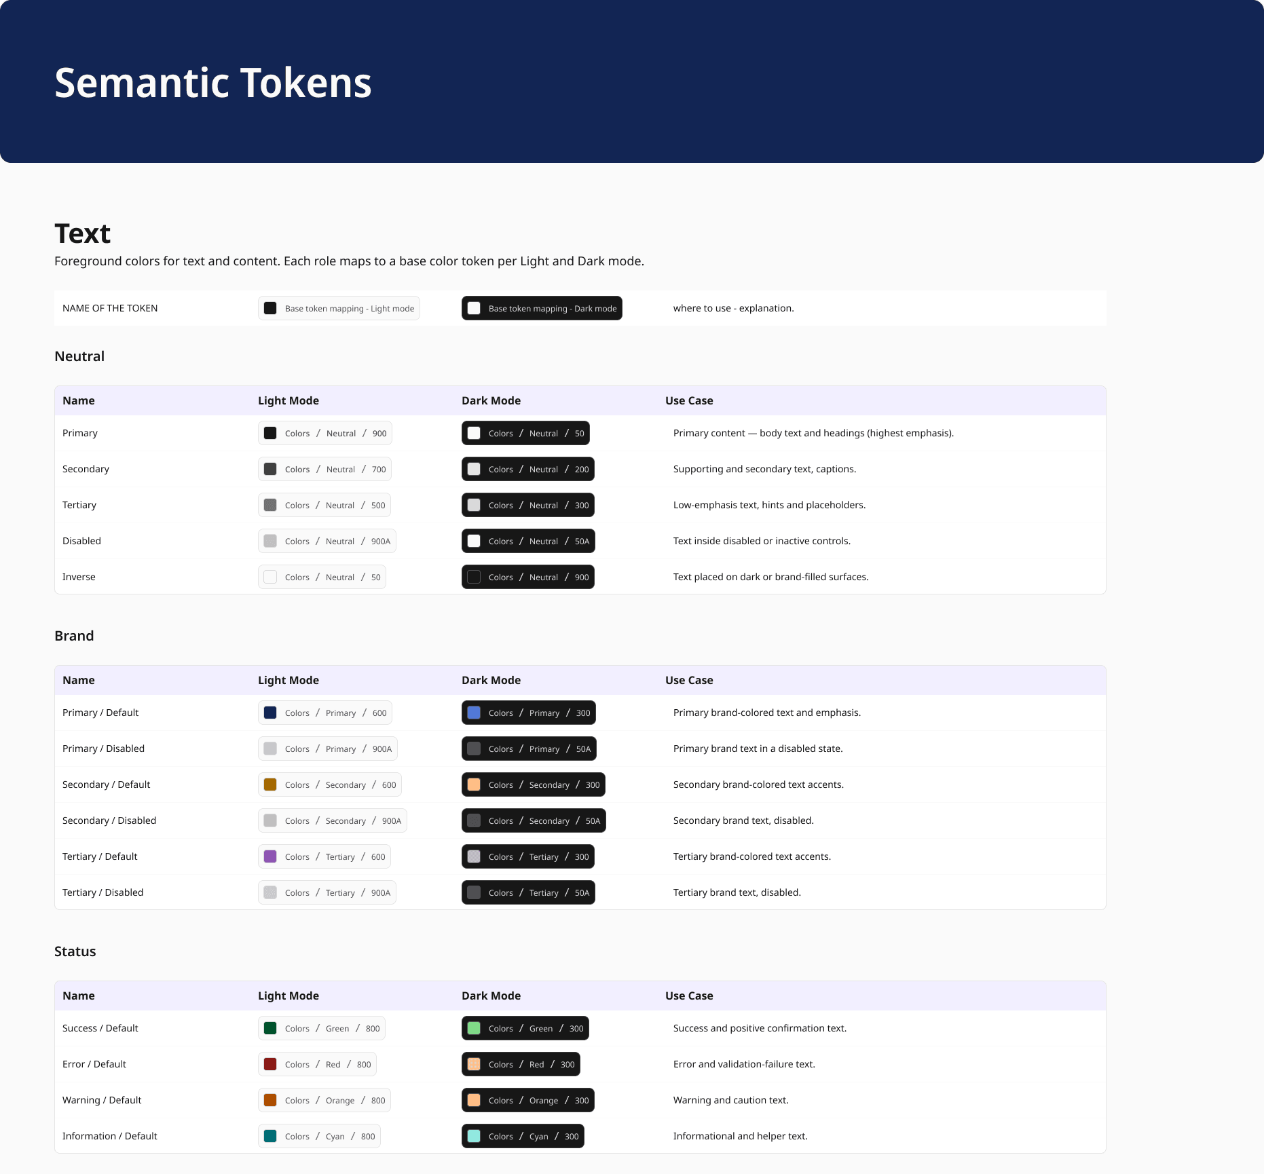
Task: Click the Green 800 color swatch
Action: pos(270,1028)
